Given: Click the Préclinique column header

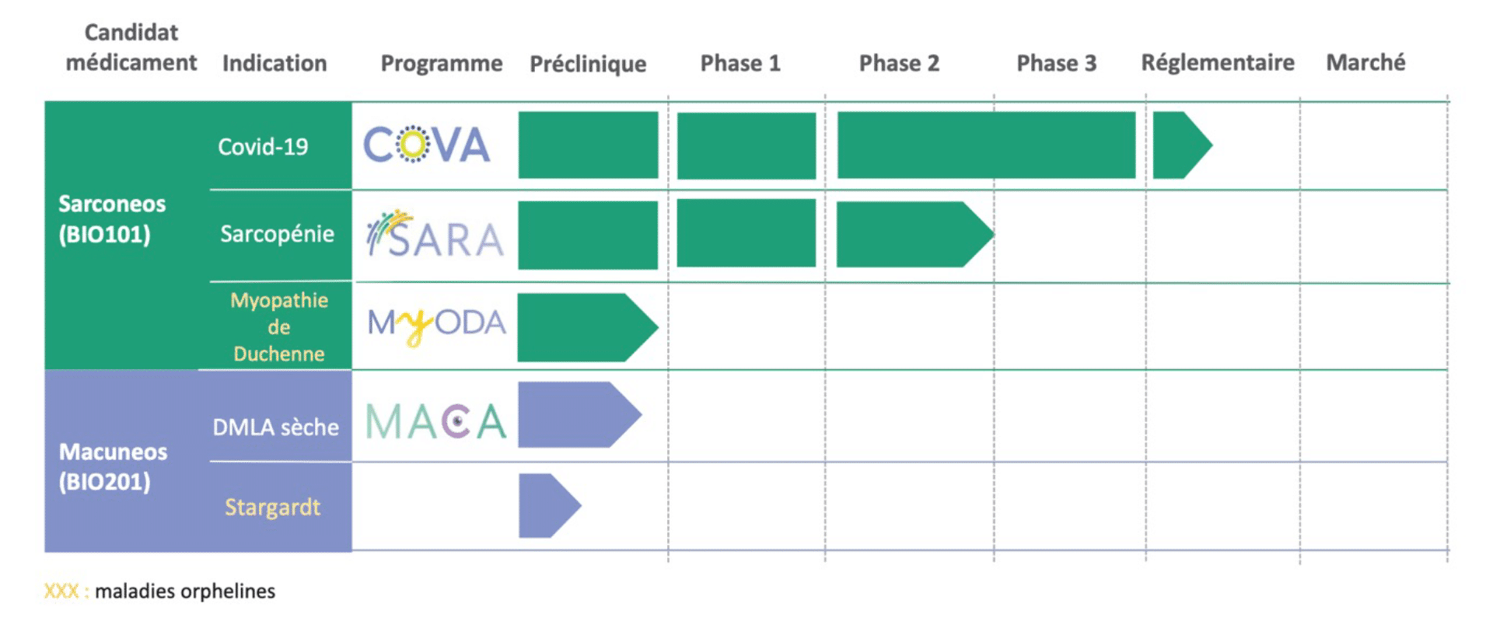Looking at the screenshot, I should pos(588,64).
